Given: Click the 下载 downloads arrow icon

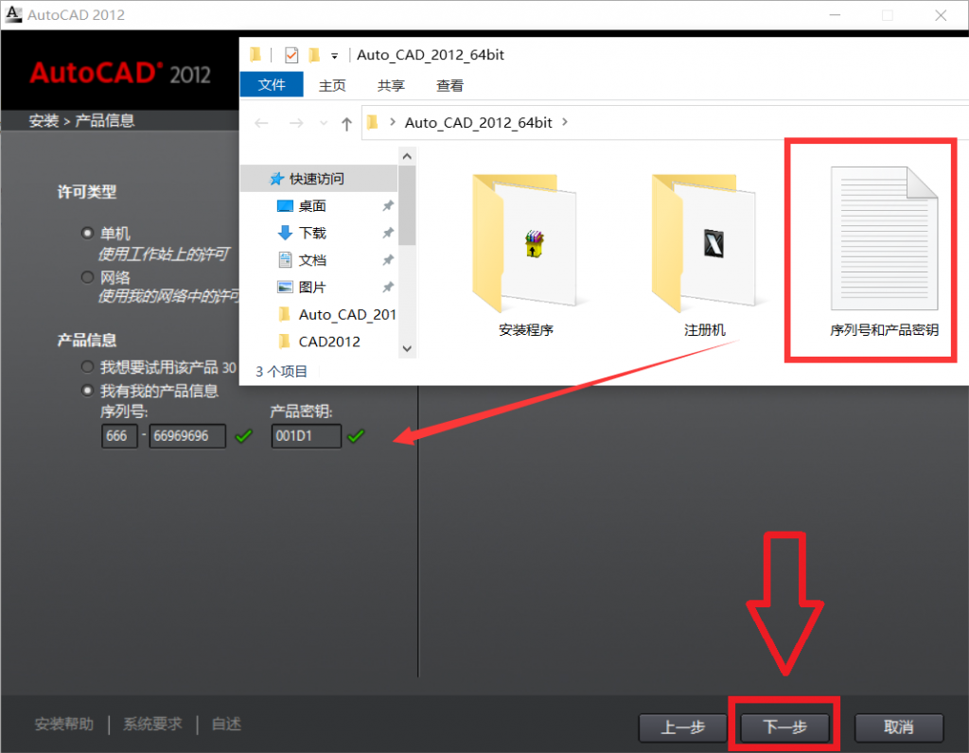Looking at the screenshot, I should point(285,233).
